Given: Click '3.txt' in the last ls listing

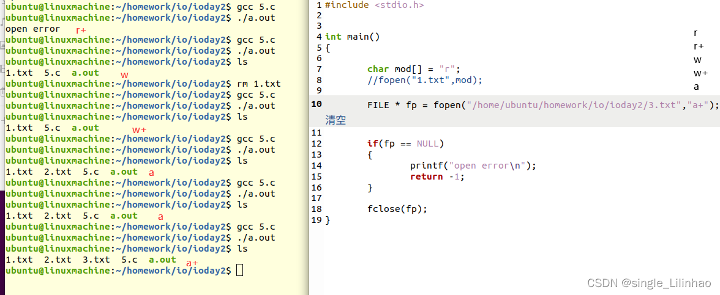Looking at the screenshot, I should point(97,260).
